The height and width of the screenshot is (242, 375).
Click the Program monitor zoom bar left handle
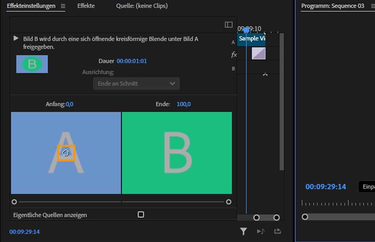[x=305, y=217]
